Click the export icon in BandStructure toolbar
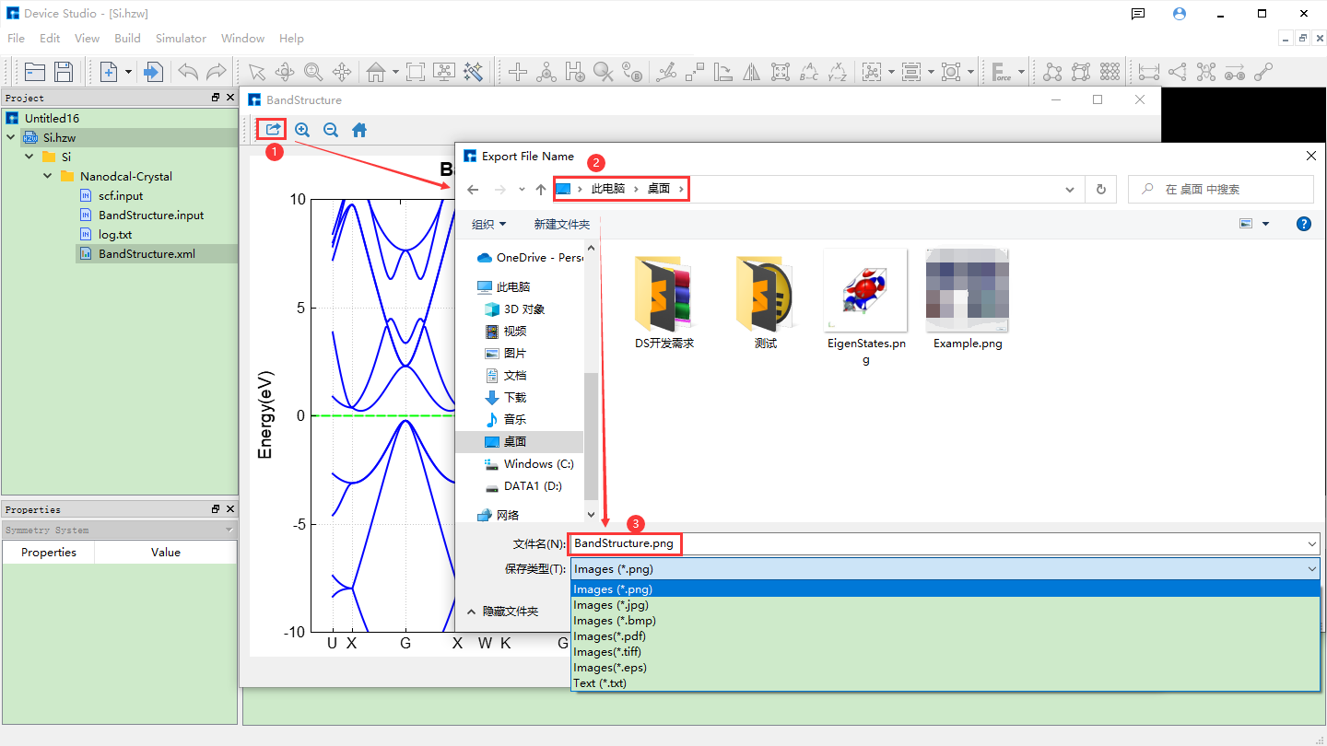The width and height of the screenshot is (1327, 746). click(272, 130)
